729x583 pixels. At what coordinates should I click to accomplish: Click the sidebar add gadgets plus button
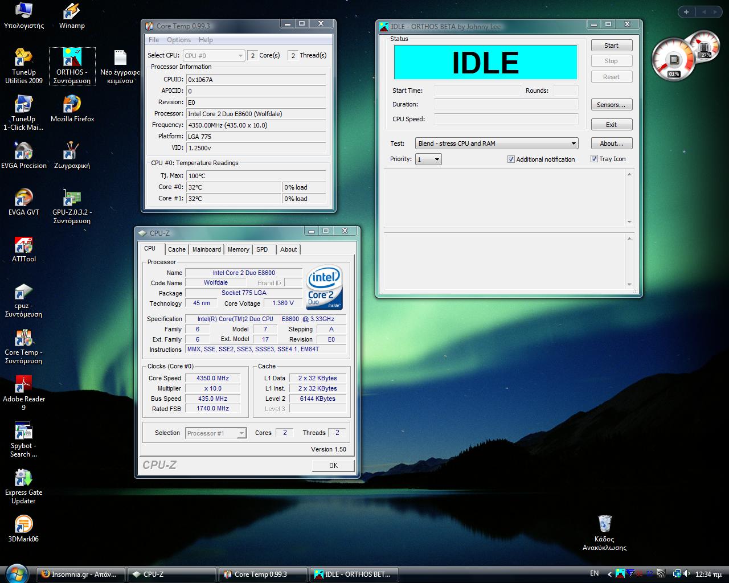click(x=686, y=11)
